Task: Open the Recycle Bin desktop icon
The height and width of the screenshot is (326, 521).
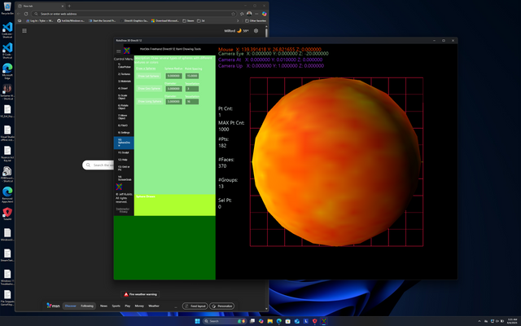Action: [x=7, y=8]
